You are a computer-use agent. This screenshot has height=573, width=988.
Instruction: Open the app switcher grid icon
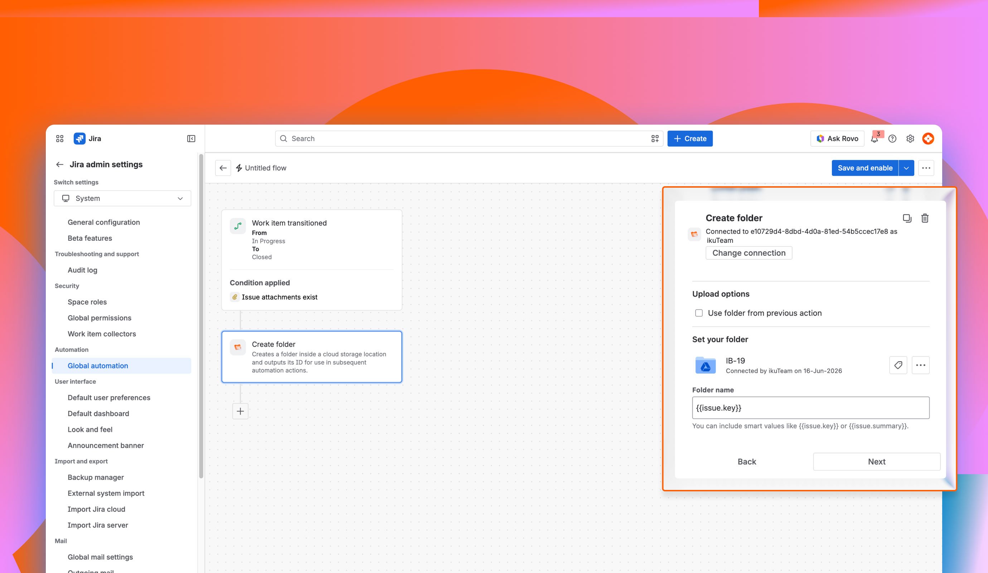tap(59, 139)
